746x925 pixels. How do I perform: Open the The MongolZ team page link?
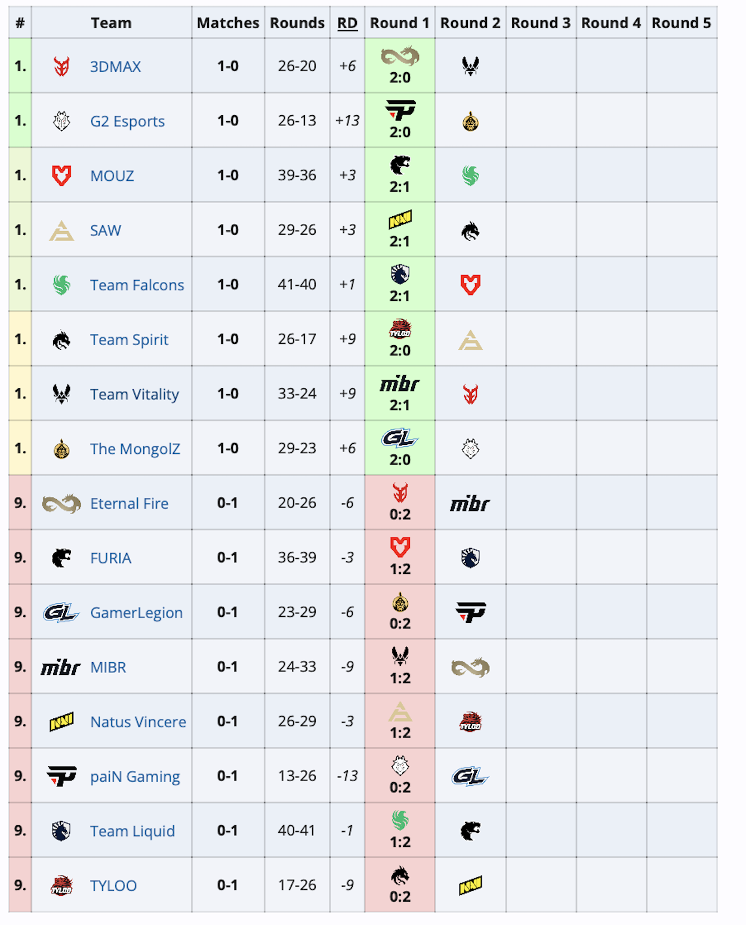coord(135,448)
